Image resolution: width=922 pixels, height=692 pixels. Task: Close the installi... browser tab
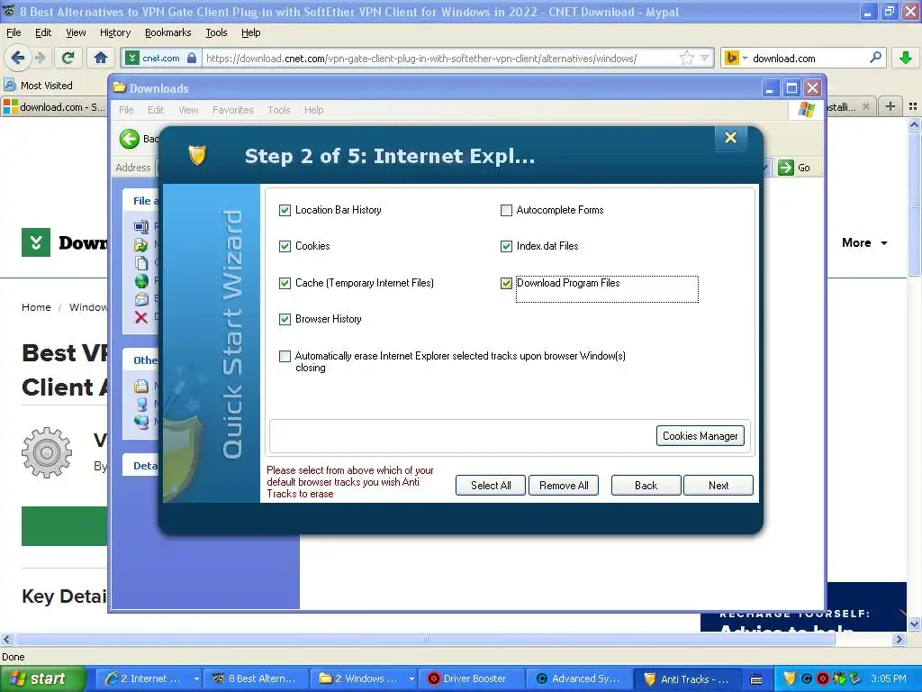coord(865,106)
